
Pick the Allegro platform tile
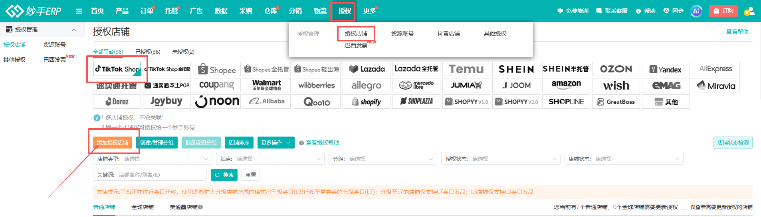[367, 85]
